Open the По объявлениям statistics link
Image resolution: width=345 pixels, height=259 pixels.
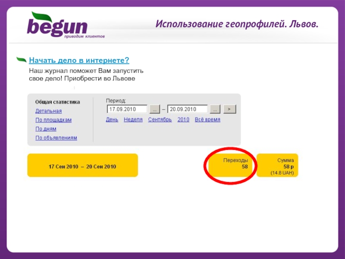pos(56,138)
